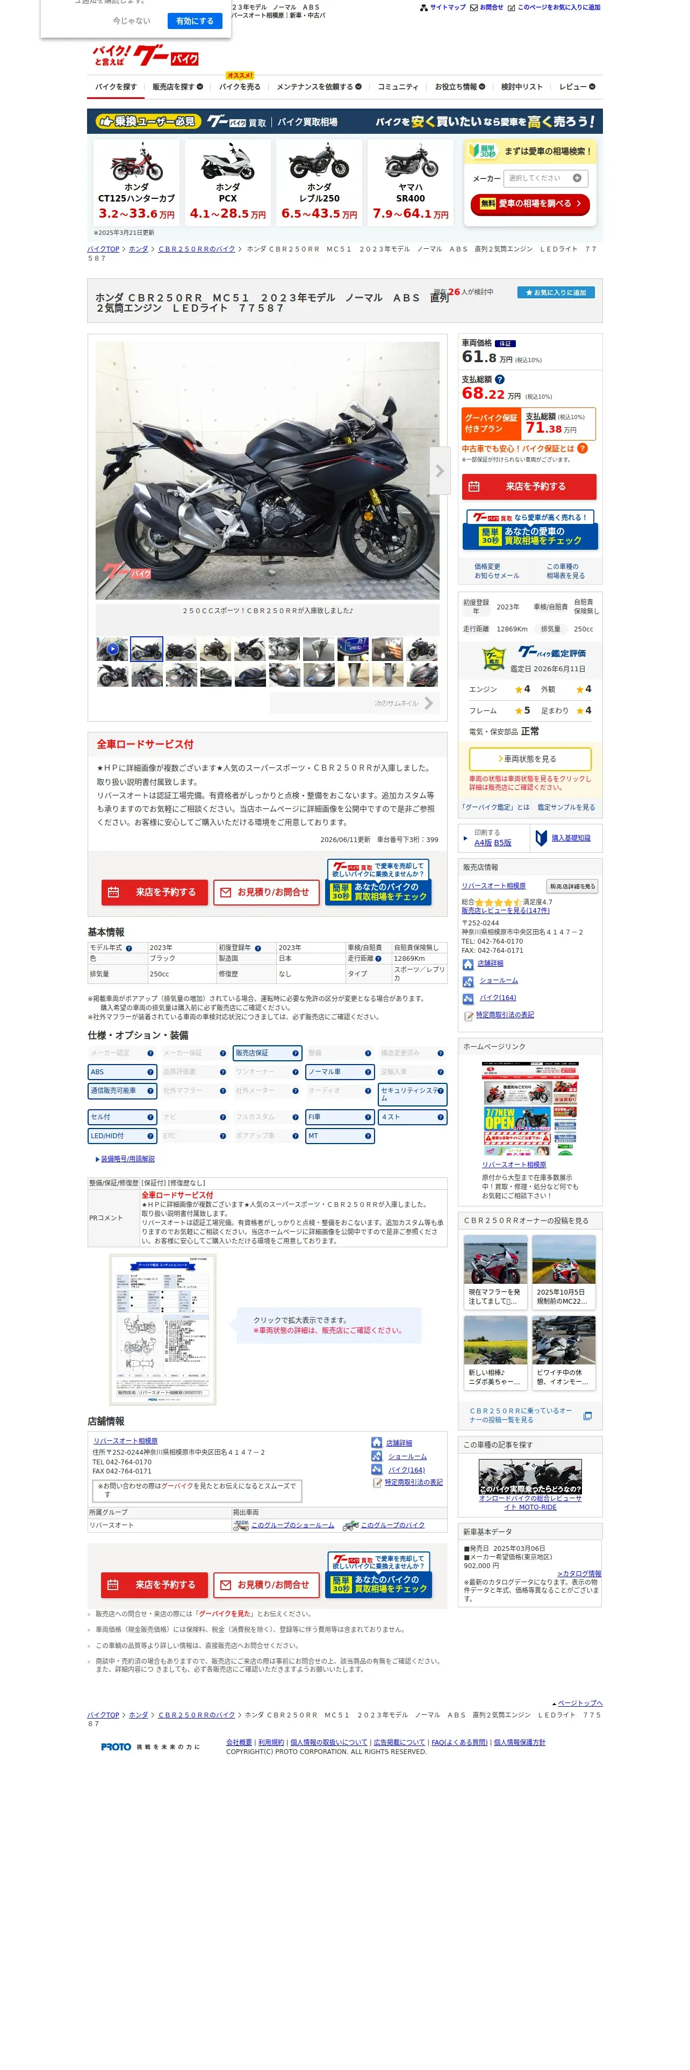Click 愛車の相場を調べる button
The height and width of the screenshot is (2070, 690).
pyautogui.click(x=530, y=204)
